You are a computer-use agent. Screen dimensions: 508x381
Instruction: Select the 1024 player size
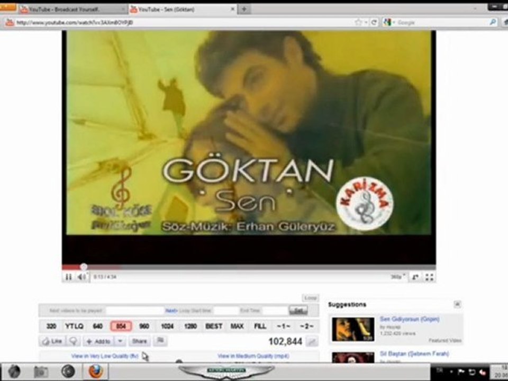tap(167, 326)
